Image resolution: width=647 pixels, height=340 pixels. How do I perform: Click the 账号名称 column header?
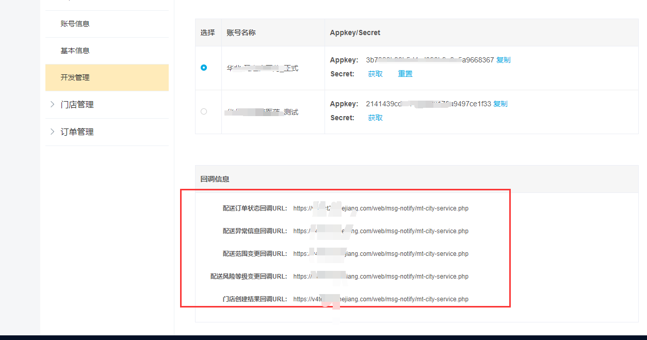tap(241, 33)
